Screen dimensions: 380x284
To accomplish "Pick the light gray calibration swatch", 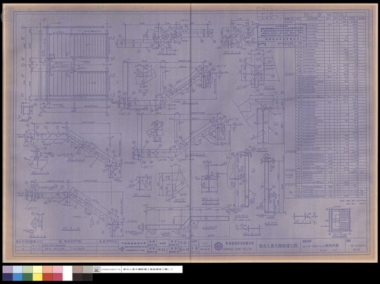I will click(87, 270).
